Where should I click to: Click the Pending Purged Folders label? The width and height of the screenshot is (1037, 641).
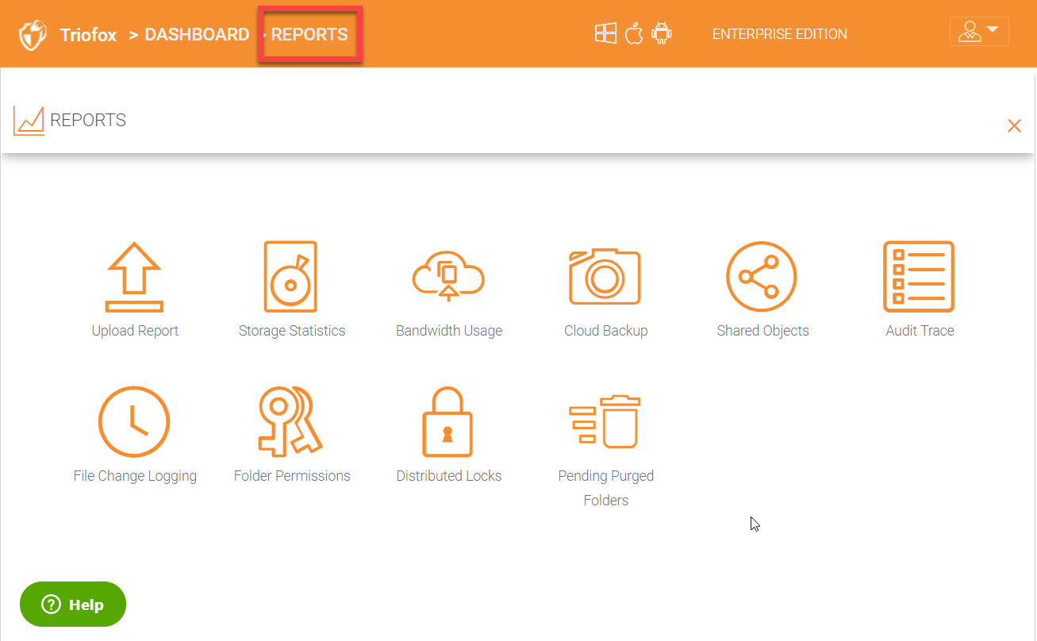(606, 488)
